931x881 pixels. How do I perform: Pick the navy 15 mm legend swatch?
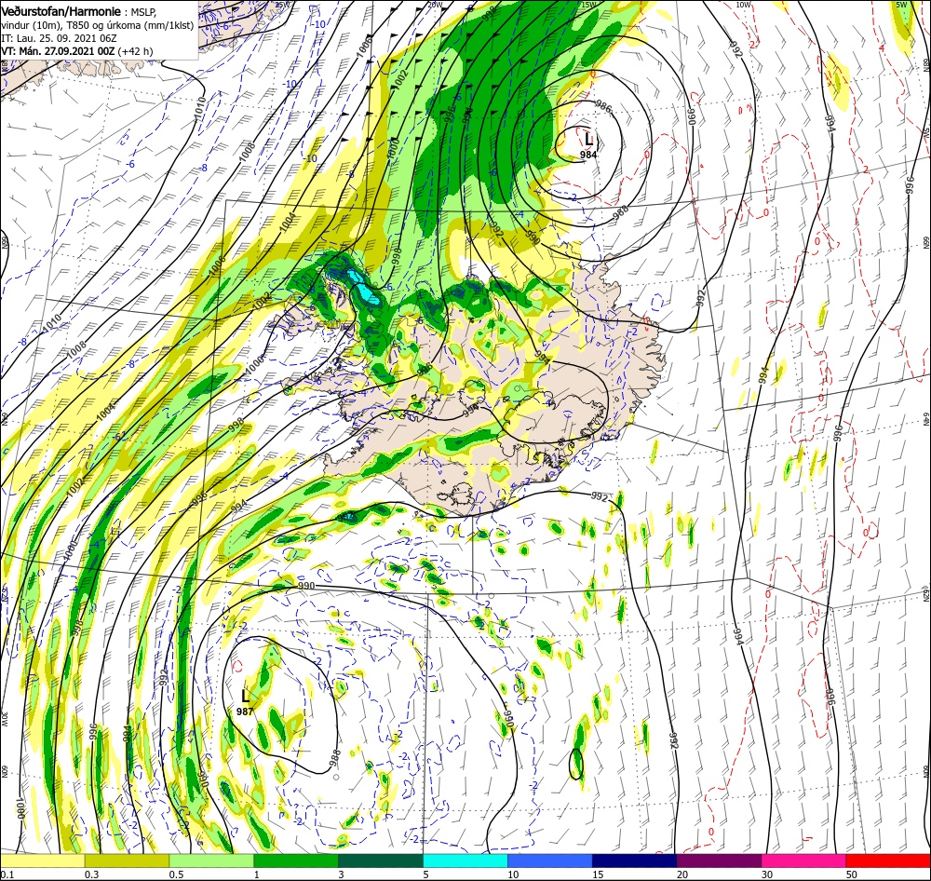pyautogui.click(x=635, y=861)
